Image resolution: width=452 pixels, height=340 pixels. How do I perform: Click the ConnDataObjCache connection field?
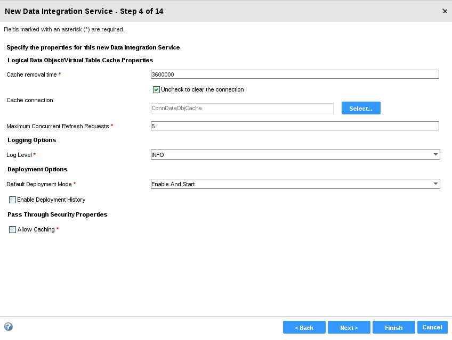[242, 108]
